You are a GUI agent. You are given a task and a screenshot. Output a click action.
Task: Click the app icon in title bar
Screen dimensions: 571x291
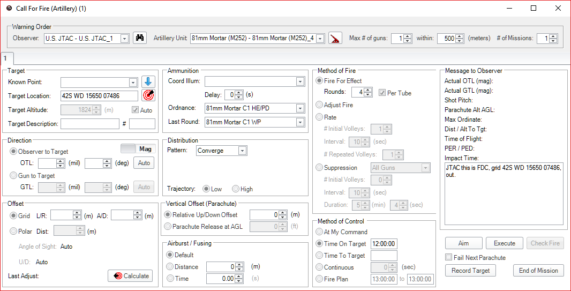click(9, 8)
